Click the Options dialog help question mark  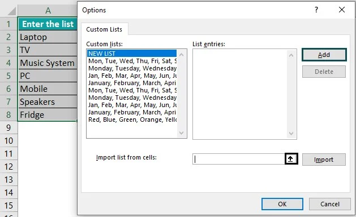[x=316, y=10]
